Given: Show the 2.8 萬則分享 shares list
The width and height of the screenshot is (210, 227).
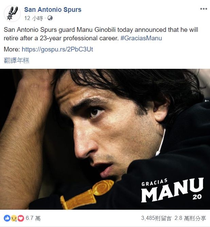Looking at the screenshot, I should (190, 218).
